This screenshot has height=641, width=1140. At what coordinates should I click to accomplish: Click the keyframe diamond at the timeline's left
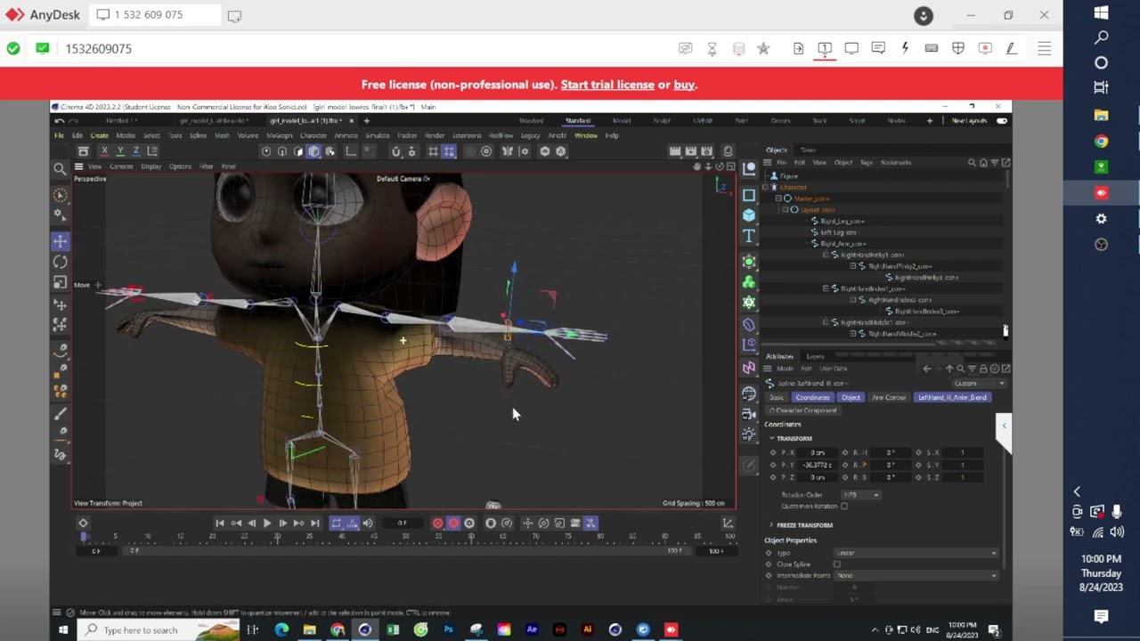coord(83,523)
